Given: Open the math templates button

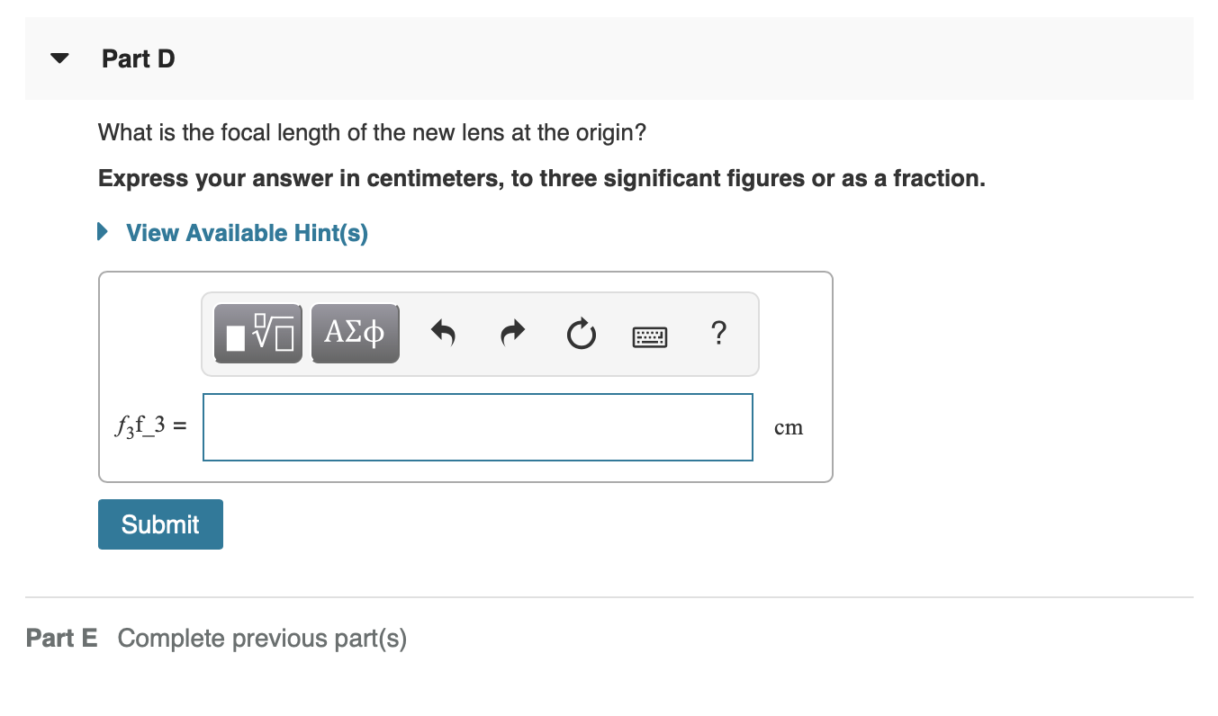Looking at the screenshot, I should (259, 334).
